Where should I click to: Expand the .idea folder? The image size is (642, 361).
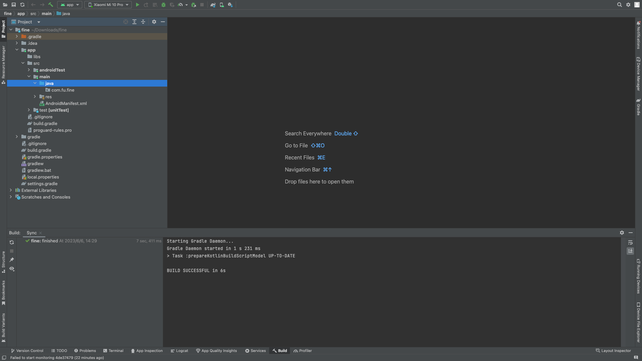17,43
